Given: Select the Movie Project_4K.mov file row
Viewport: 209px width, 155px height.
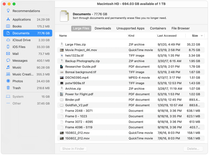Looking at the screenshot, I should pos(81,50).
